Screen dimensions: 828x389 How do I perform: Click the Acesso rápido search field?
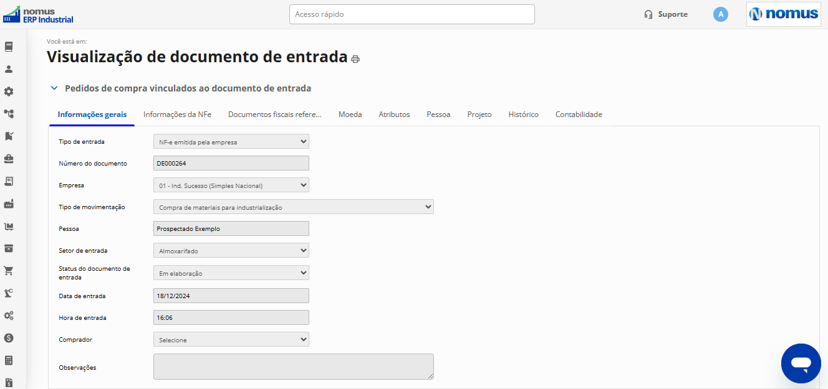point(412,14)
